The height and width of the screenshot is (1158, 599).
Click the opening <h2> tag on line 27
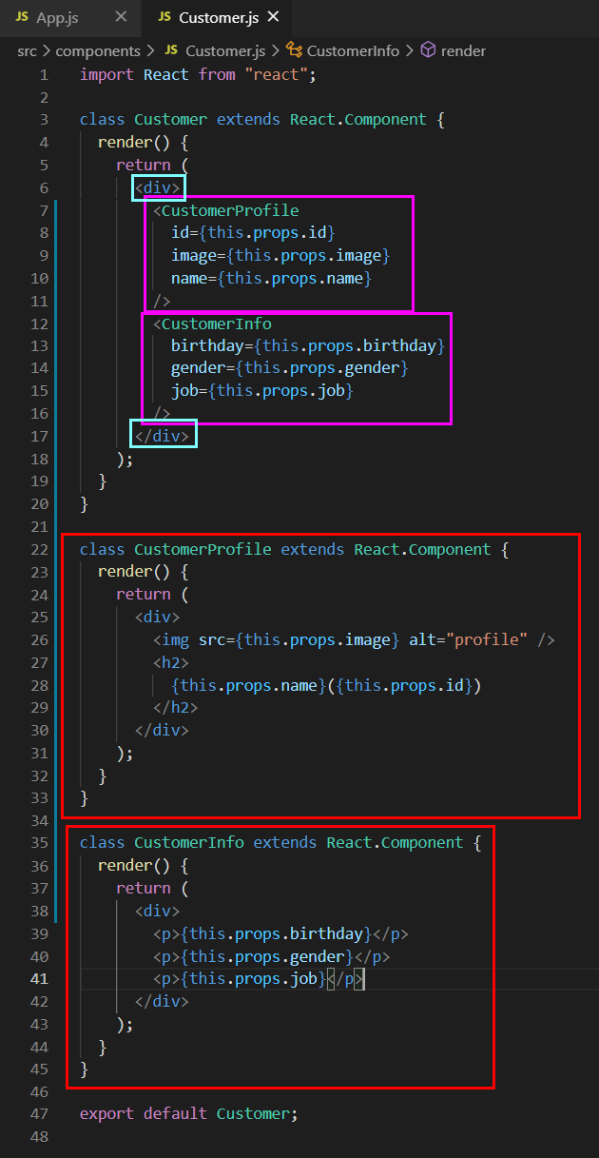point(171,663)
